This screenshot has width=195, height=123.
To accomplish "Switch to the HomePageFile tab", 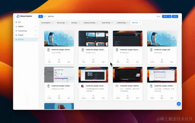I will (46, 23).
